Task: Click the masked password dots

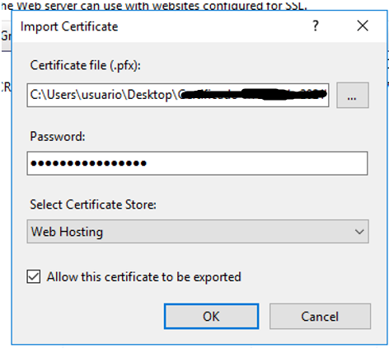Action: tap(88, 163)
